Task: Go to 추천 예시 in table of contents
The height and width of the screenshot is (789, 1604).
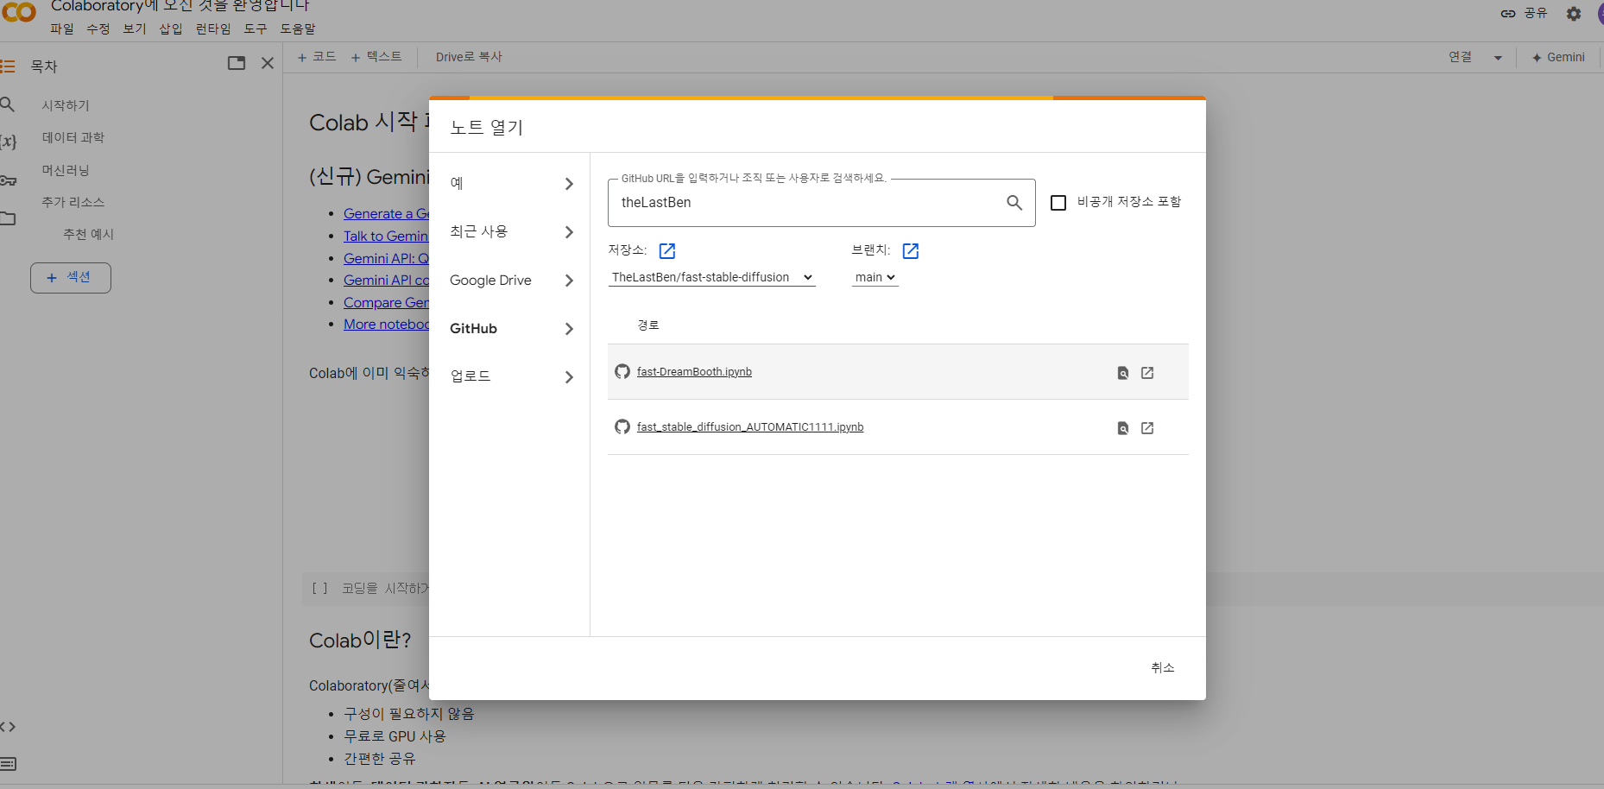Action: pos(88,234)
